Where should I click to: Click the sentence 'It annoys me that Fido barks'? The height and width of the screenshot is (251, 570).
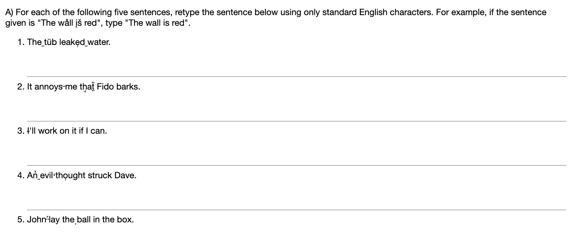pyautogui.click(x=83, y=87)
